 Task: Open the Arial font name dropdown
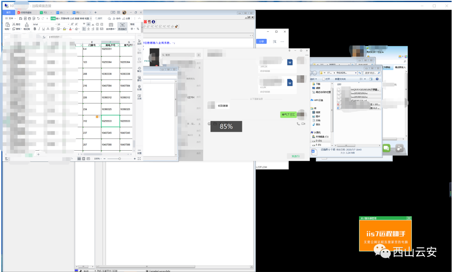[56, 24]
